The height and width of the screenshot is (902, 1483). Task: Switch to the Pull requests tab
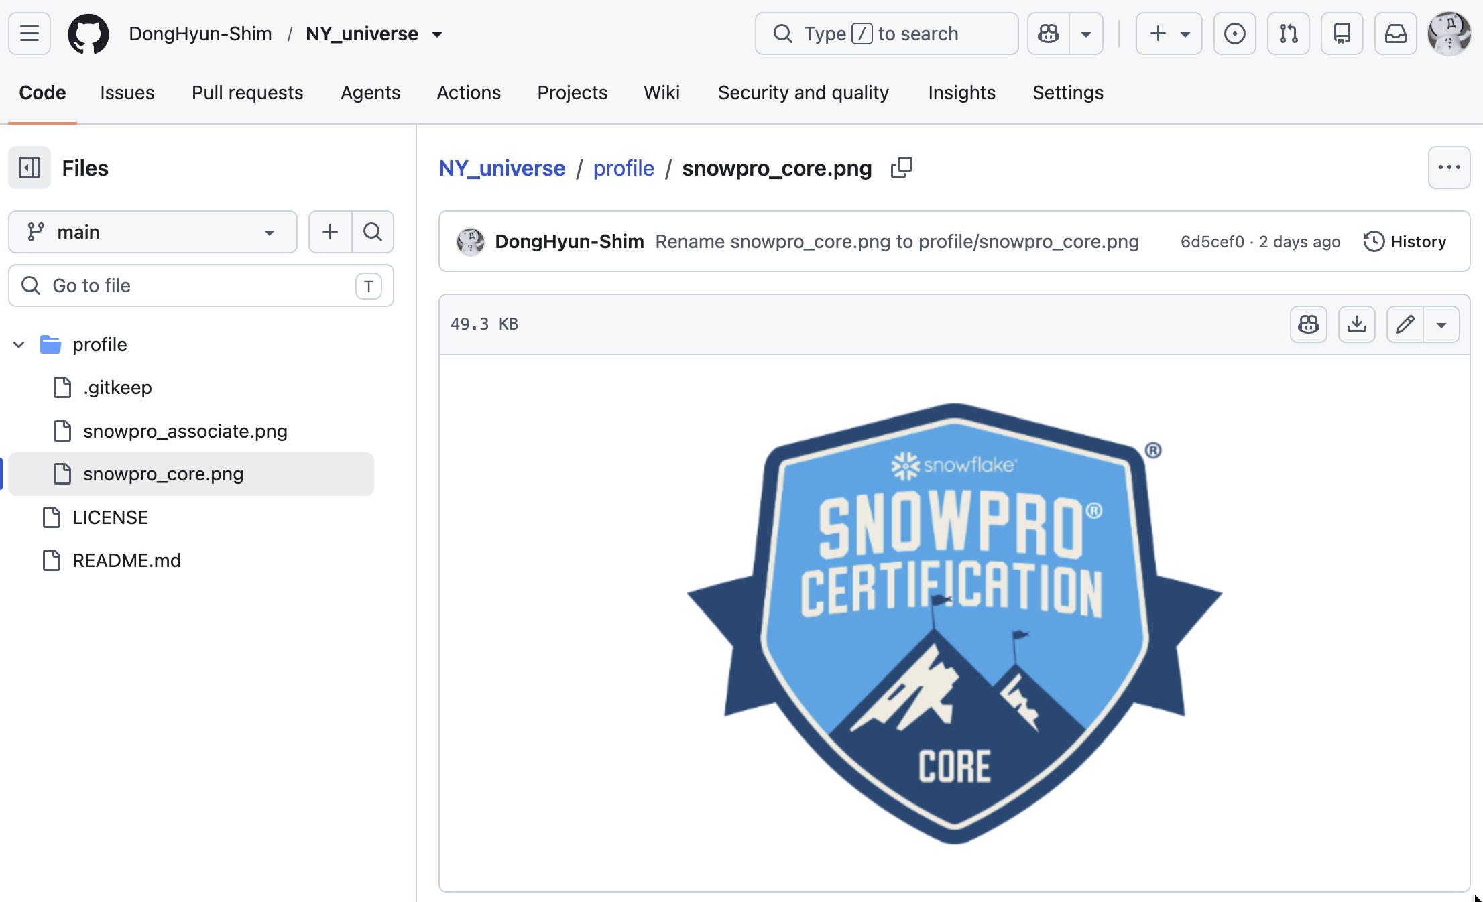[x=247, y=92]
